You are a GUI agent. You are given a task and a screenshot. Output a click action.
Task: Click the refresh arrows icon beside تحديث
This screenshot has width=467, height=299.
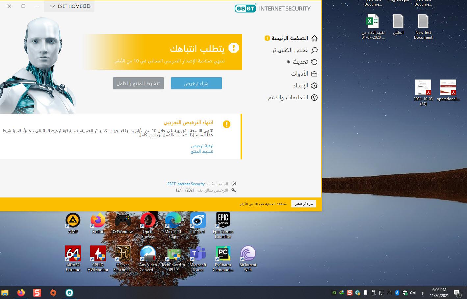click(314, 62)
